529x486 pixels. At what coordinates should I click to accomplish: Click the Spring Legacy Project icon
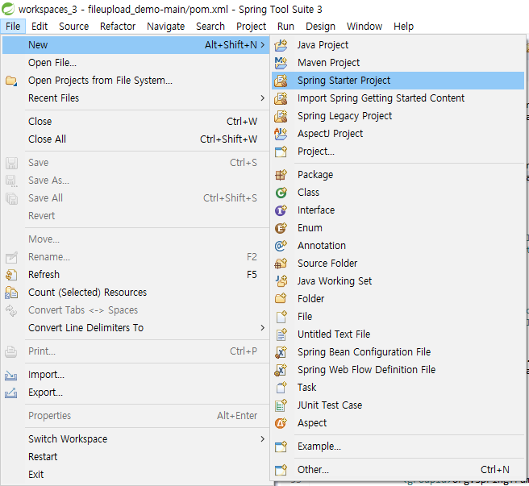coord(281,116)
